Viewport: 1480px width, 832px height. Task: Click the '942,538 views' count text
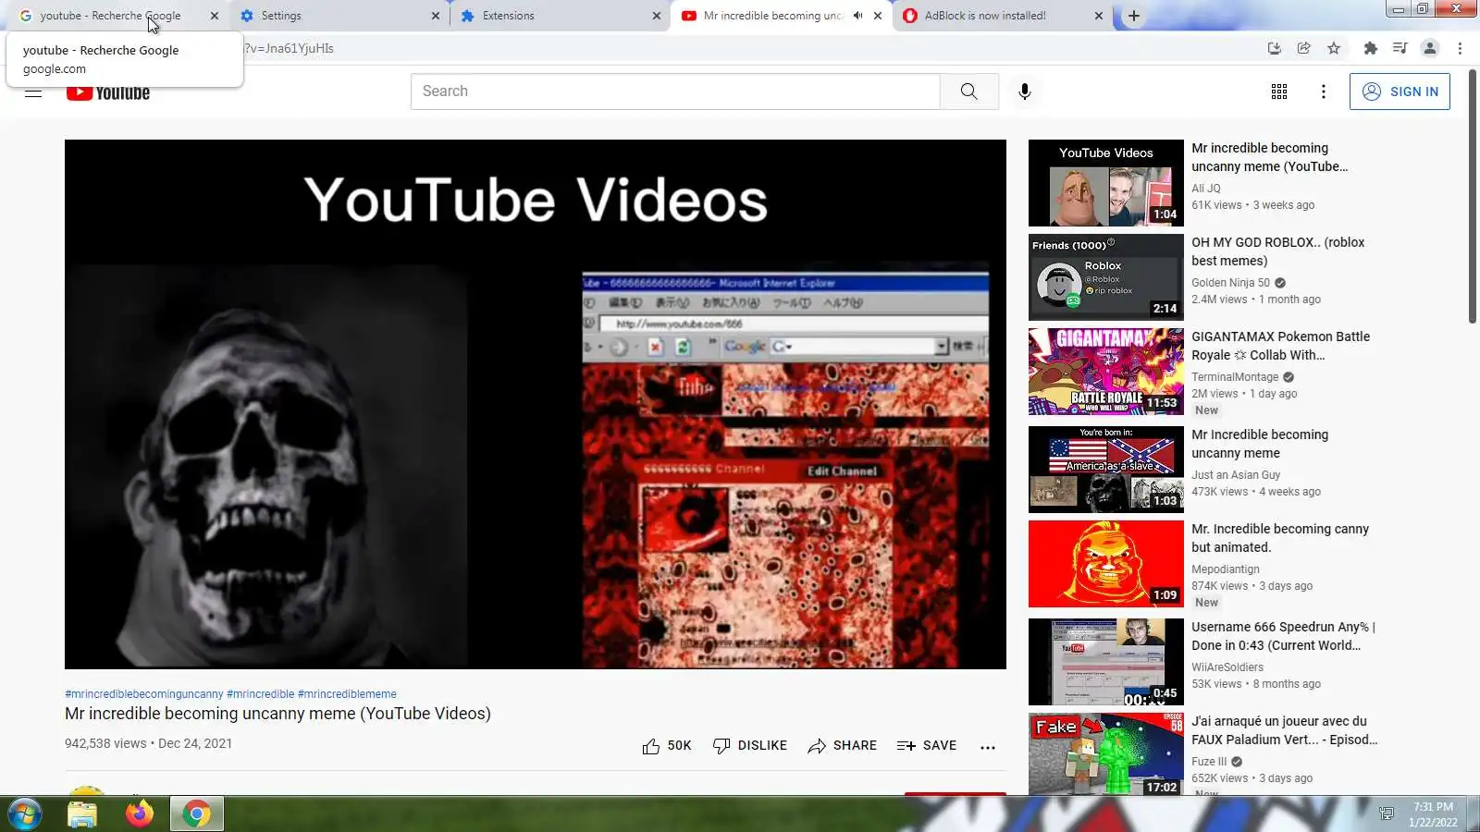click(105, 743)
